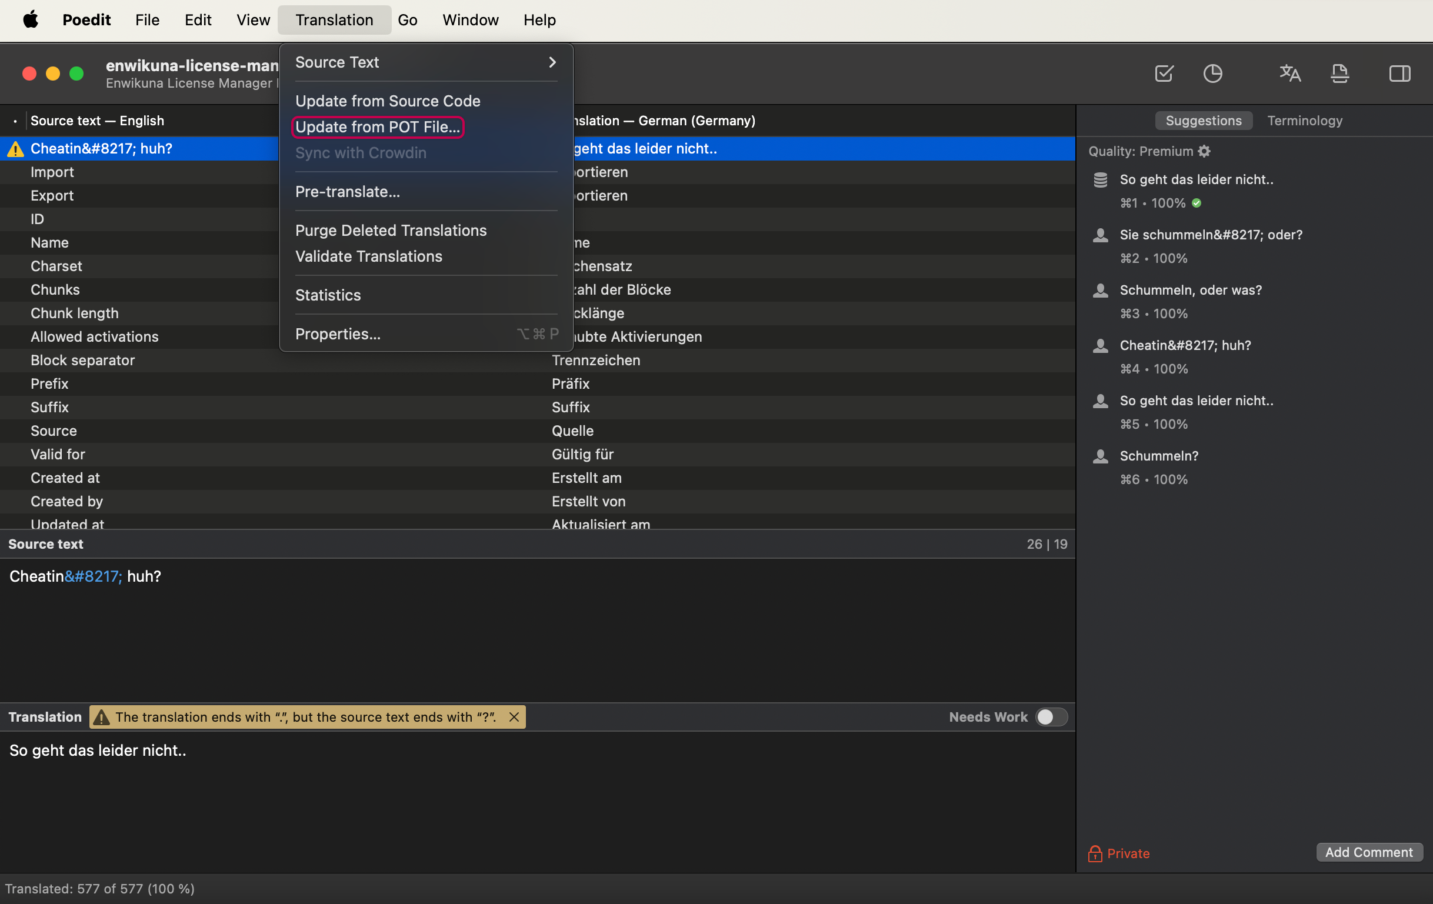Select the Import row
Image resolution: width=1433 pixels, height=904 pixels.
(x=536, y=172)
